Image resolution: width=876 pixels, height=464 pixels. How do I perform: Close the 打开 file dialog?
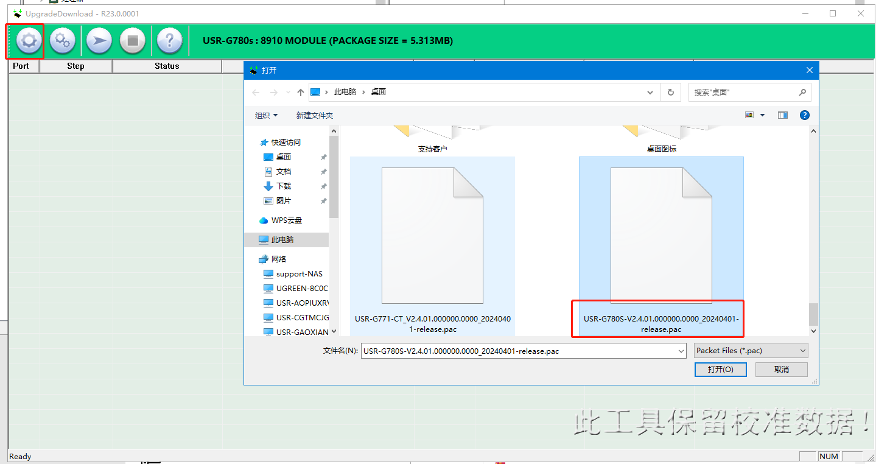tap(810, 71)
